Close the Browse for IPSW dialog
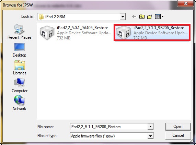This screenshot has width=196, height=145. tap(186, 3)
